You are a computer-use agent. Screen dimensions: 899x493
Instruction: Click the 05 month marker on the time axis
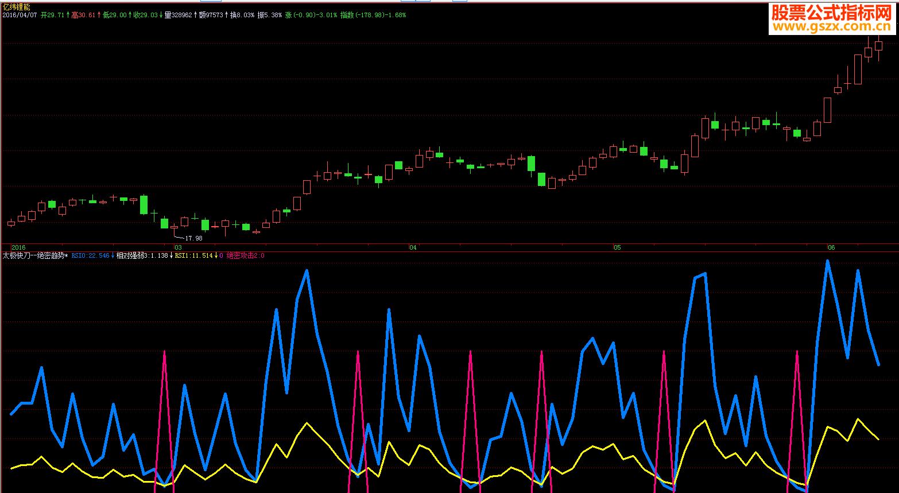[617, 247]
